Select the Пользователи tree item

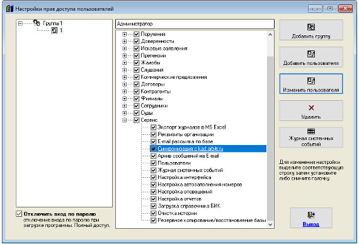click(174, 163)
